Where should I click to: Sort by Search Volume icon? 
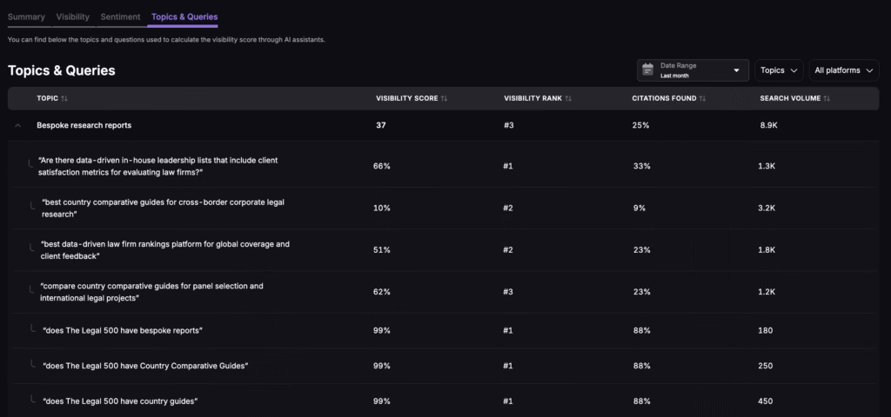827,98
